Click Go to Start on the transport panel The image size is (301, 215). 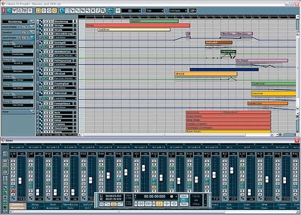136,204
